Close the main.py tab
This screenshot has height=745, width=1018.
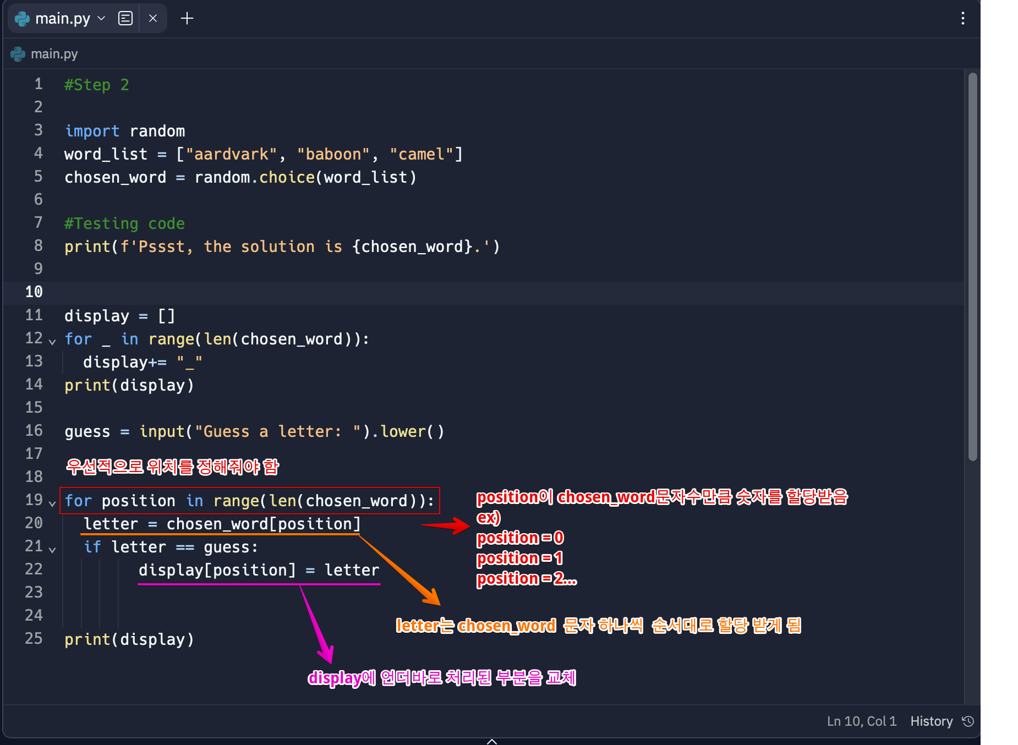153,19
